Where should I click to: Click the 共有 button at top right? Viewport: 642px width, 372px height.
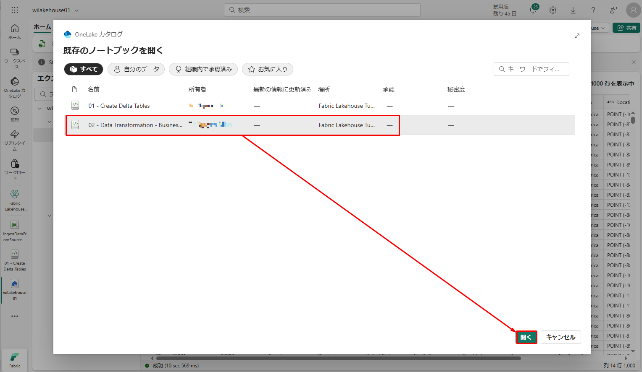point(626,28)
